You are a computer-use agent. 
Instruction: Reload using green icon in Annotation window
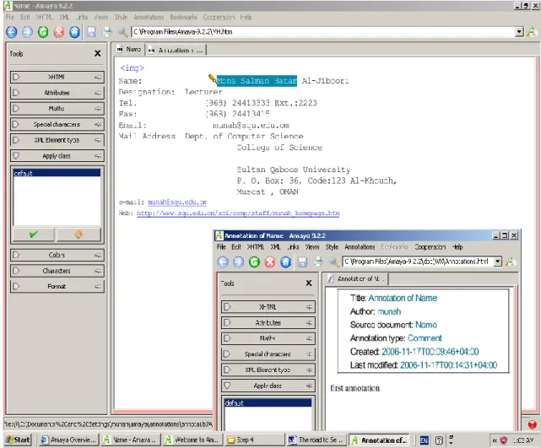pyautogui.click(x=254, y=262)
